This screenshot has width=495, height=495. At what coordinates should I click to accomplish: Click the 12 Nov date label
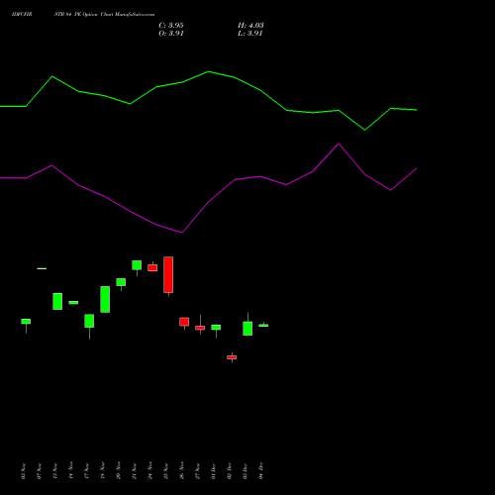coord(55,471)
